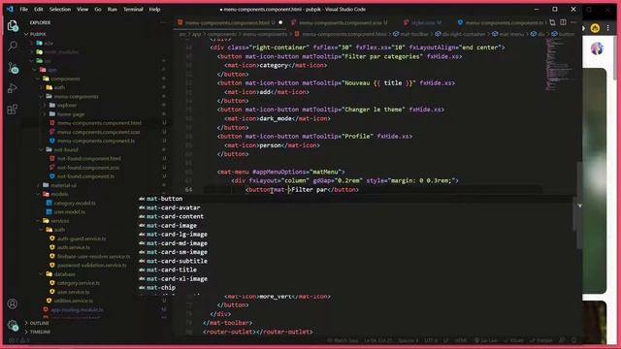Open the browser three-dot menu
The image size is (621, 349).
[x=608, y=28]
